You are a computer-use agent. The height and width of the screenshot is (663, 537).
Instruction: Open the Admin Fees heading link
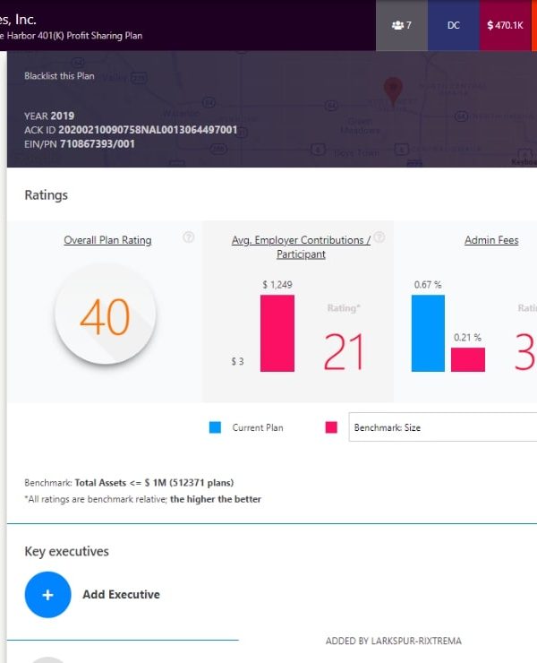491,240
